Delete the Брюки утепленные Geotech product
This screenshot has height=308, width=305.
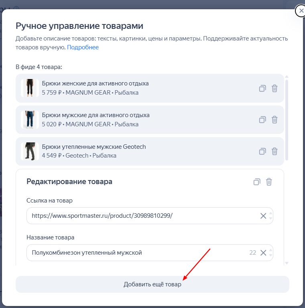274,152
